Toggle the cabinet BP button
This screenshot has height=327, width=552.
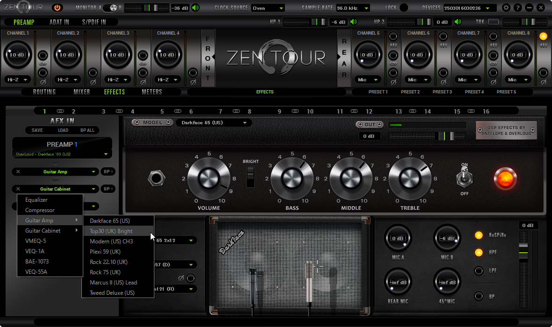click(x=479, y=296)
